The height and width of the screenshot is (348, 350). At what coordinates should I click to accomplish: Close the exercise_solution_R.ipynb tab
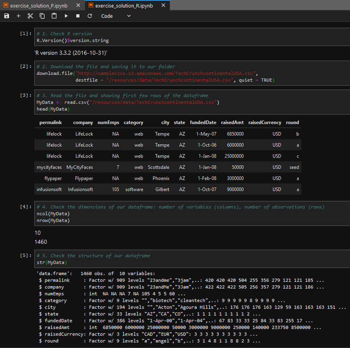tap(164, 5)
